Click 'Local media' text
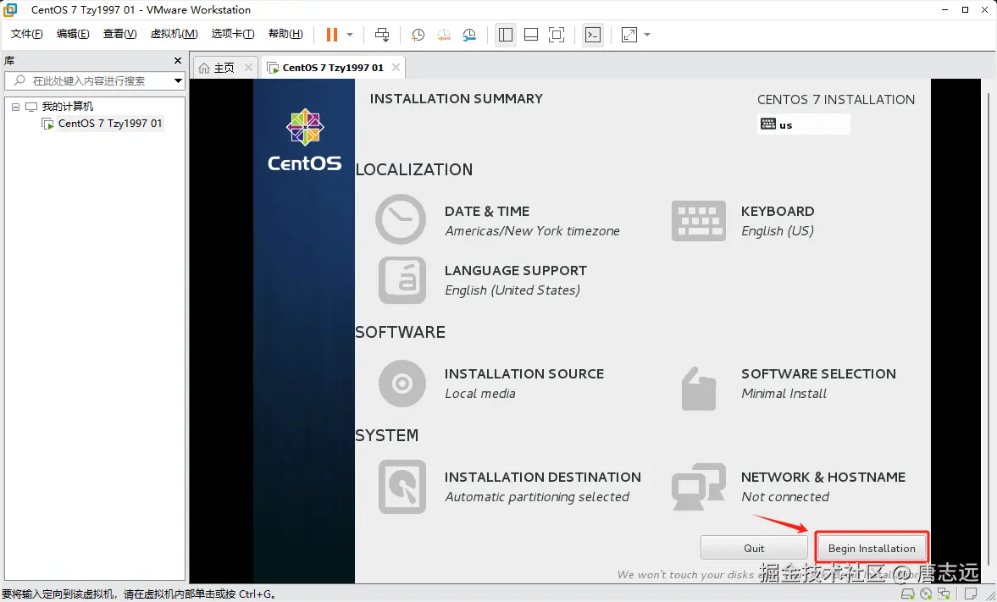Viewport: 997px width, 602px height. tap(480, 394)
